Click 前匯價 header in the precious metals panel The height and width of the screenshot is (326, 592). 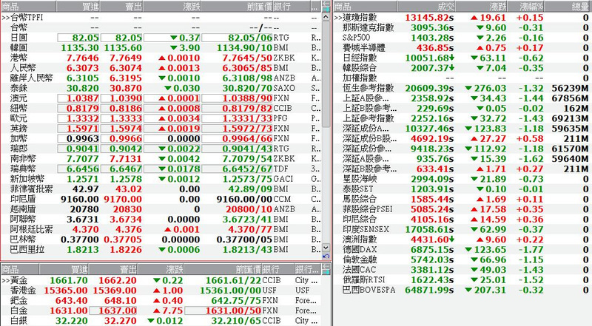pyautogui.click(x=223, y=269)
